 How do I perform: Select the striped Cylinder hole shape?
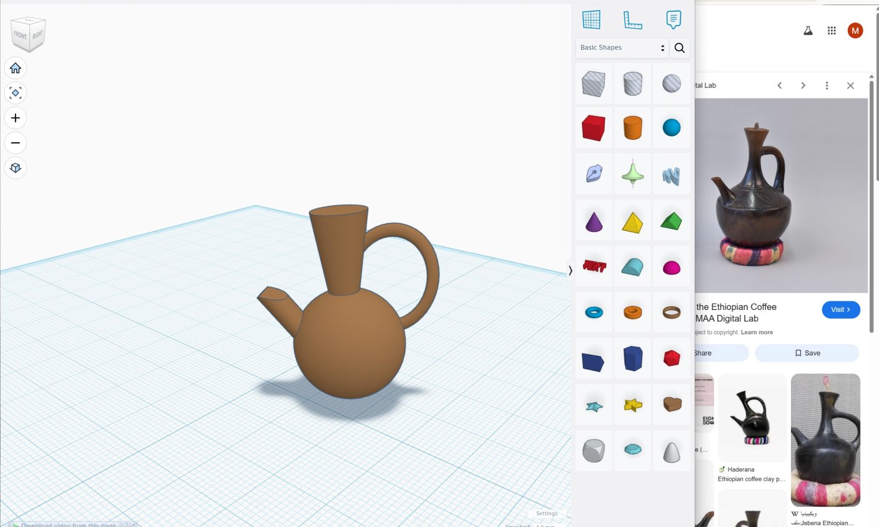point(632,84)
